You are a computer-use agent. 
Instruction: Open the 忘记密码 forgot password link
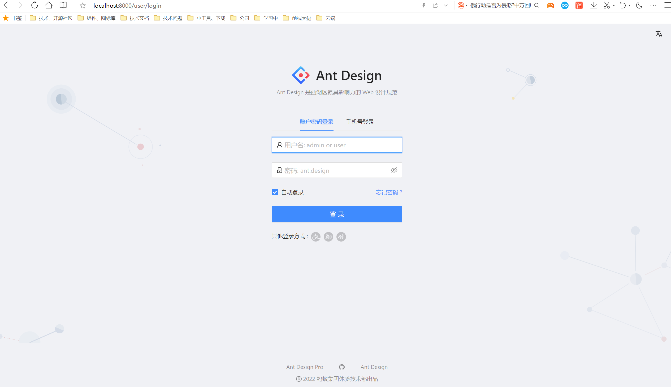pos(389,192)
